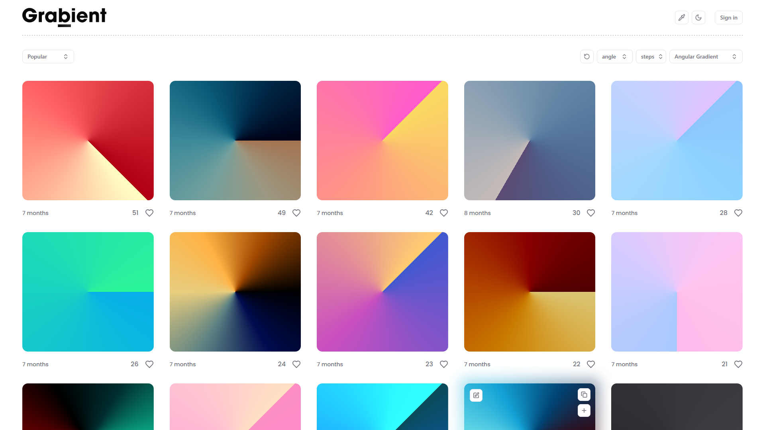Copy the hovered gradient using the copy icon
Screen dimensions: 765x430
click(584, 394)
